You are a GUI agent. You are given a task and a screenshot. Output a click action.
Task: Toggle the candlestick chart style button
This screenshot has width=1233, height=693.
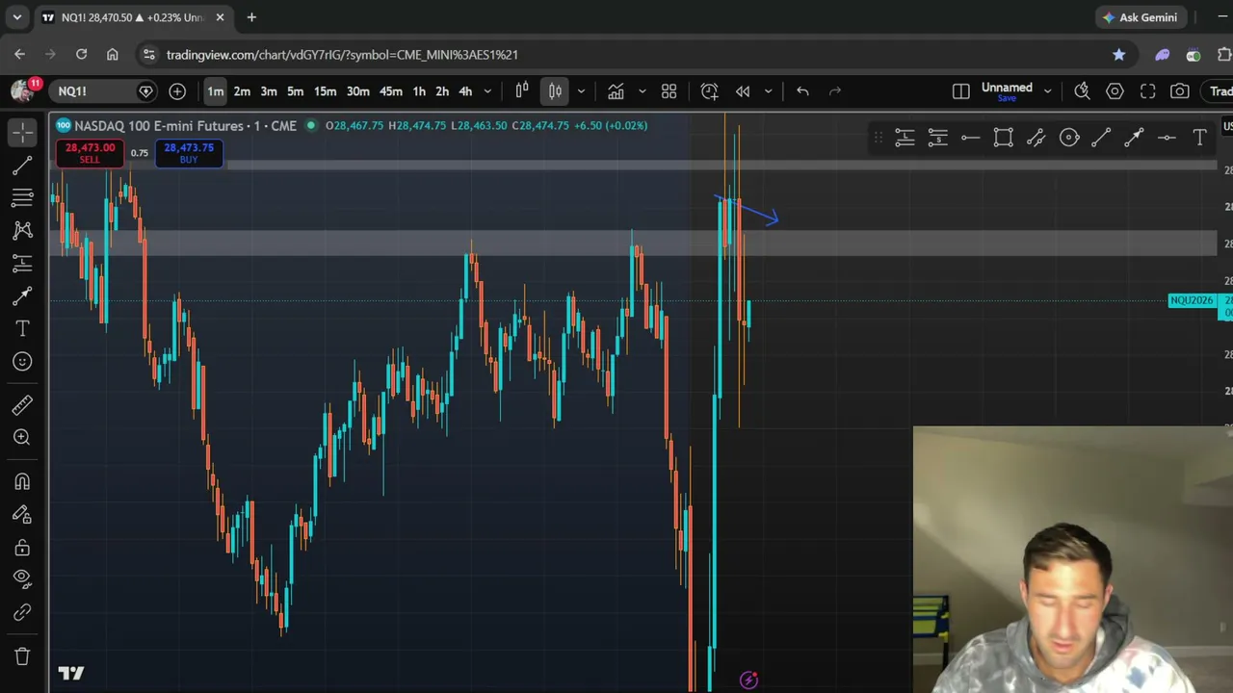coord(555,91)
